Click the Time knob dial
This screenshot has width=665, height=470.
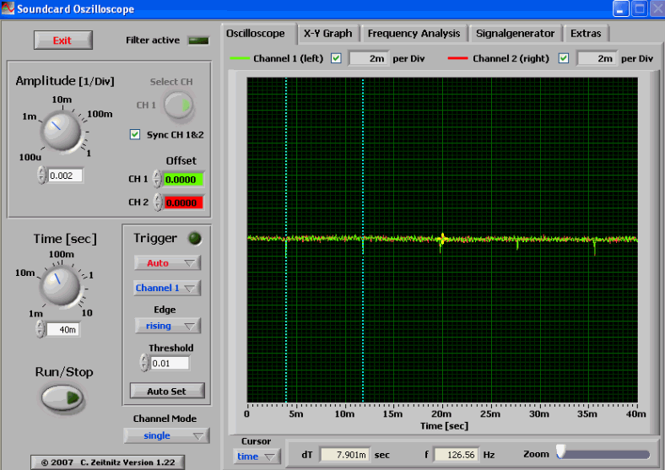pyautogui.click(x=60, y=286)
